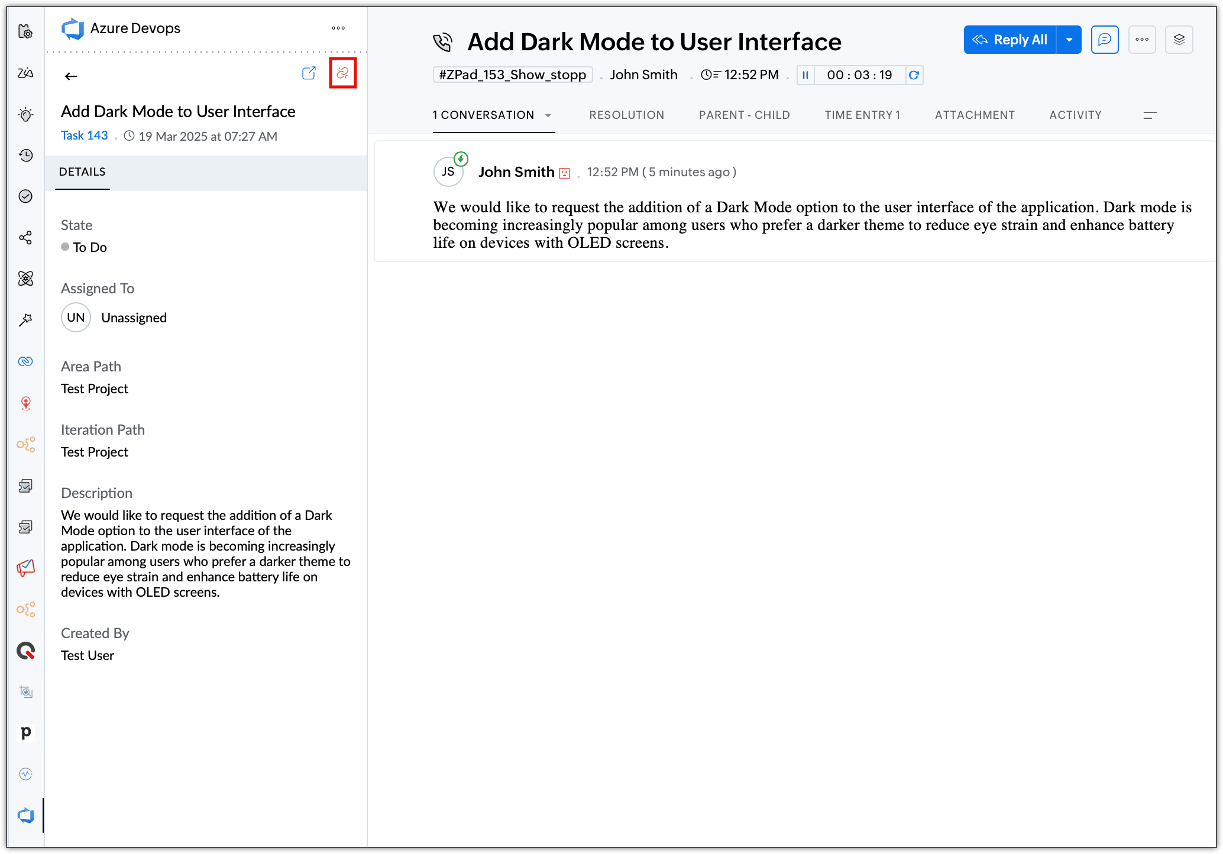Screen dimensions: 1223x854
Task: Click the sad sentiment icon beside John Smith
Action: tap(564, 173)
